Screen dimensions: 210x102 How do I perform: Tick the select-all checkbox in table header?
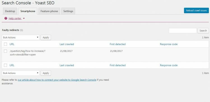[x=6, y=44]
